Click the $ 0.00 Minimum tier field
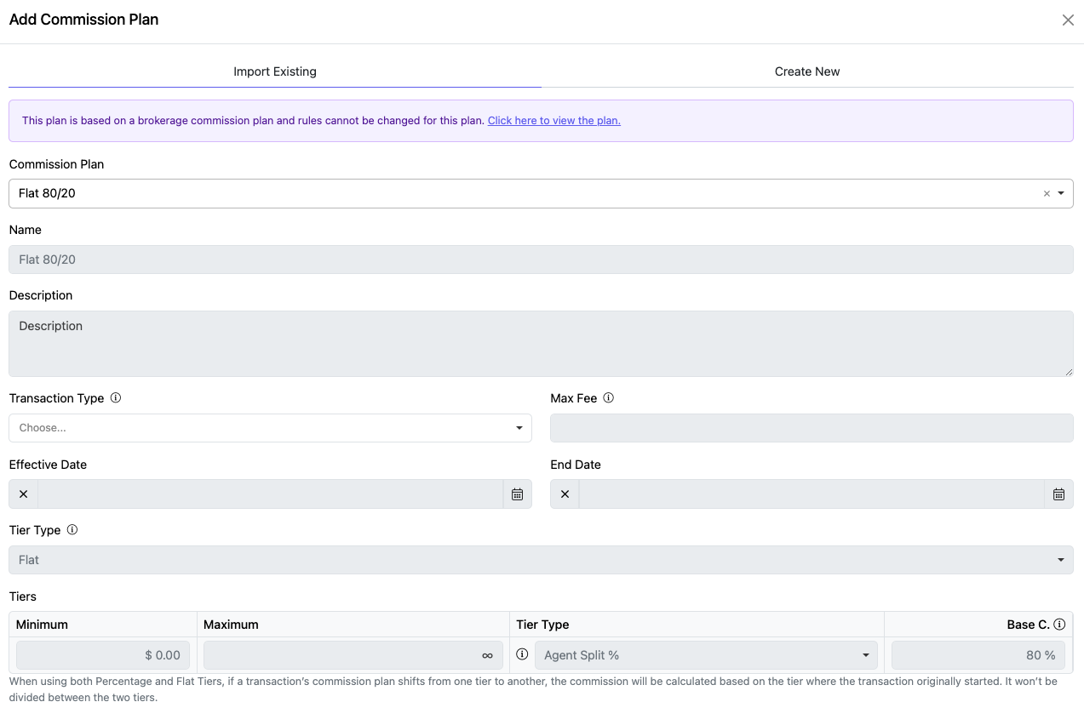Image resolution: width=1084 pixels, height=702 pixels. tap(103, 655)
